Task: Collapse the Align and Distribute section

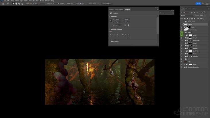Action: [110, 29]
